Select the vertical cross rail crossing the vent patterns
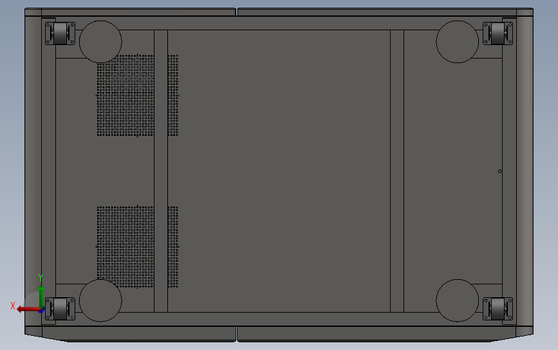 161,171
